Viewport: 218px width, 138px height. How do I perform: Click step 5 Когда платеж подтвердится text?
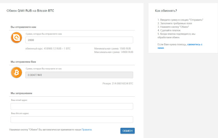(x=176, y=36)
